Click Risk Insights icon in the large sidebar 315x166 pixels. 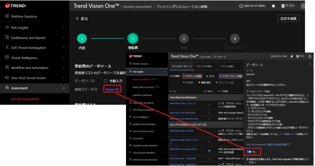tap(7, 27)
